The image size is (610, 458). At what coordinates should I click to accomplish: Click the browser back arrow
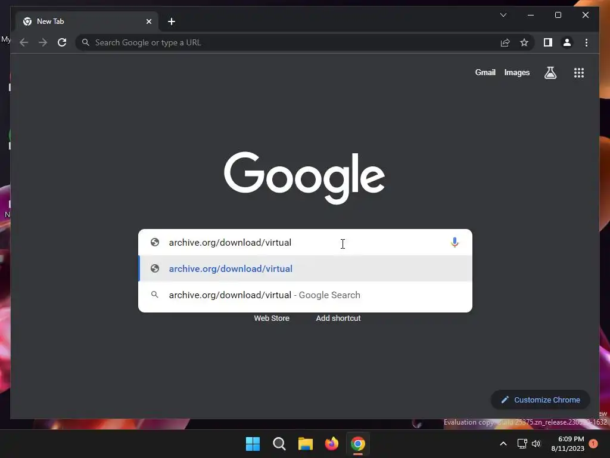coord(24,42)
